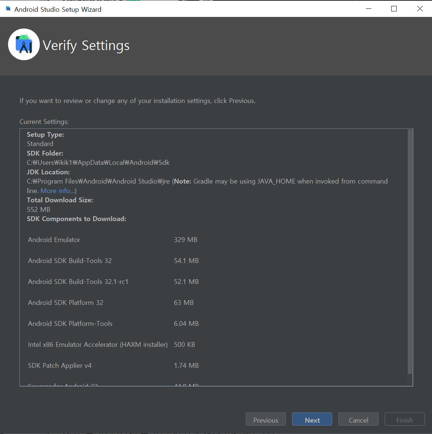The height and width of the screenshot is (434, 432).
Task: Click the JDK location path text
Action: (98, 181)
